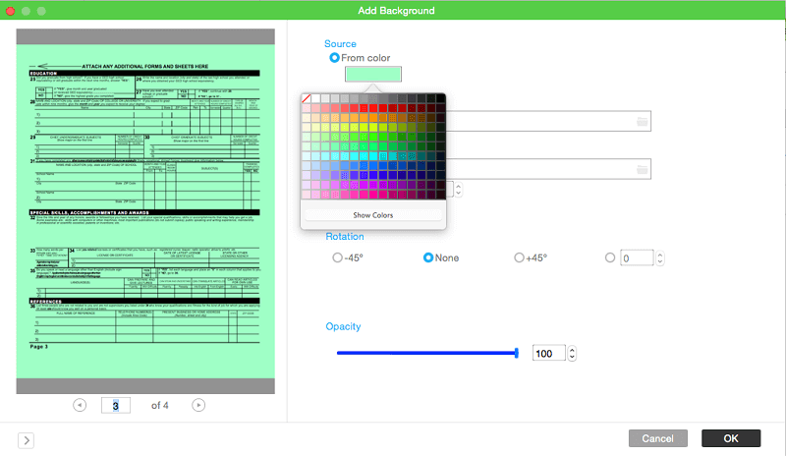The height and width of the screenshot is (456, 786).
Task: Click the expand chevron button at bottom left
Action: point(27,440)
